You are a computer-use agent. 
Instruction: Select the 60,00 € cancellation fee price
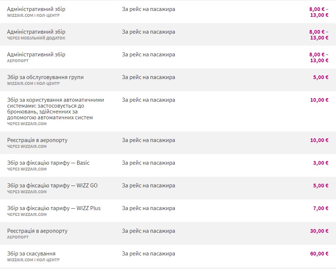319,254
